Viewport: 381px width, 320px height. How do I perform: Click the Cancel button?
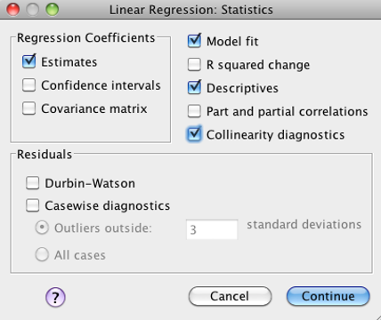pos(230,296)
